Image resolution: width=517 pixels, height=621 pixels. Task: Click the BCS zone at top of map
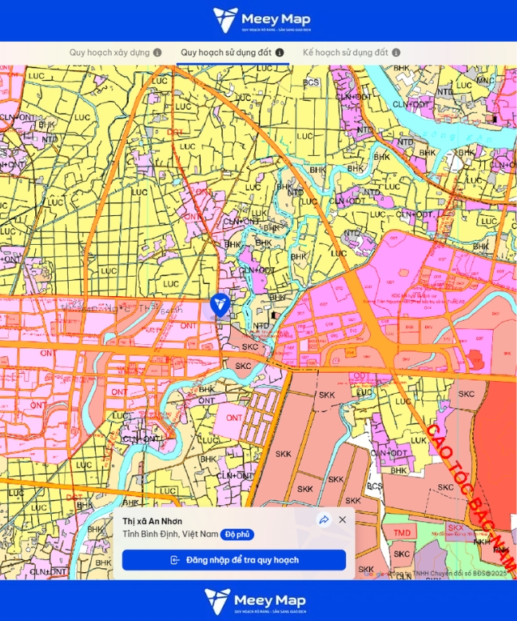coord(311,82)
